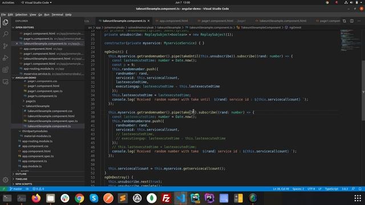Open the Edit menu
This screenshot has height=205, width=365.
click(10, 15)
